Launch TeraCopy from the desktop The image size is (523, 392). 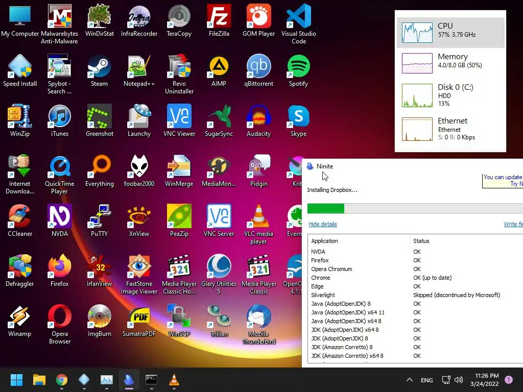tap(179, 20)
